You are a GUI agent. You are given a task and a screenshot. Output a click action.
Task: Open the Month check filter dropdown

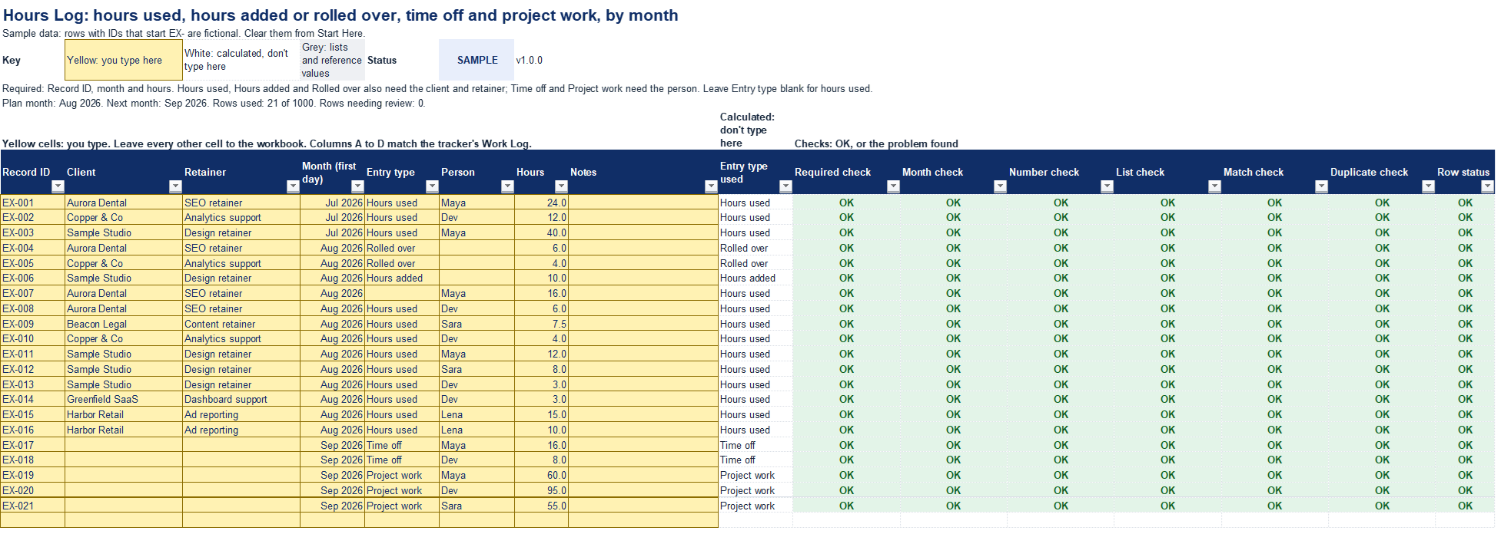coord(1000,186)
